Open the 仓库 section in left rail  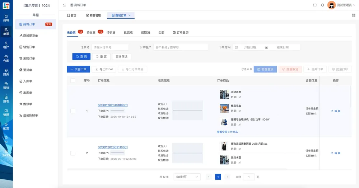(6, 58)
